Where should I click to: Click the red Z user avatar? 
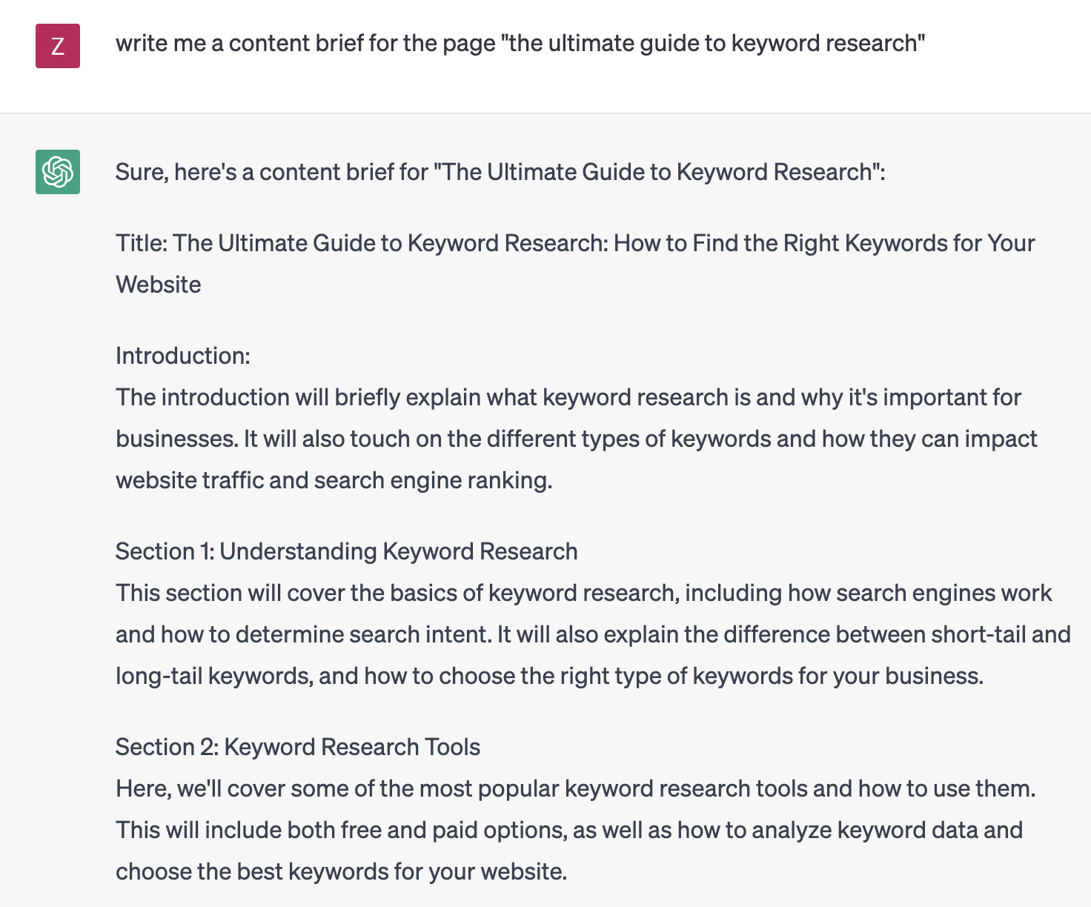point(58,46)
